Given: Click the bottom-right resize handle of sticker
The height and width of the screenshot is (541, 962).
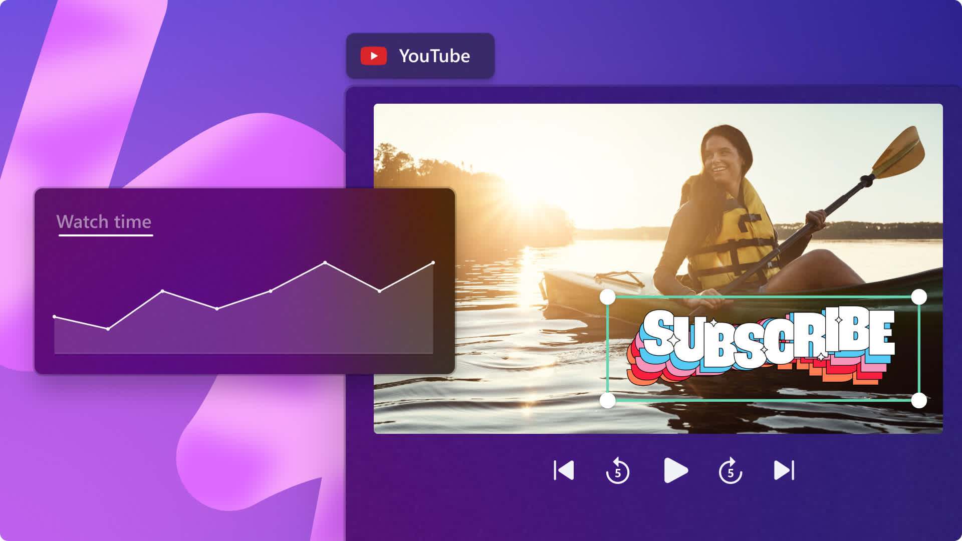Looking at the screenshot, I should pyautogui.click(x=919, y=400).
